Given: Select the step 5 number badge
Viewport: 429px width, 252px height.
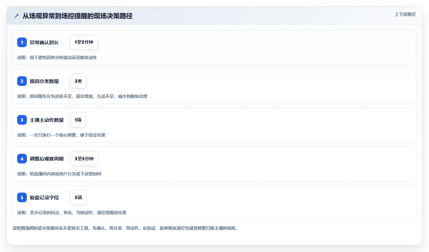Looking at the screenshot, I should [22, 197].
